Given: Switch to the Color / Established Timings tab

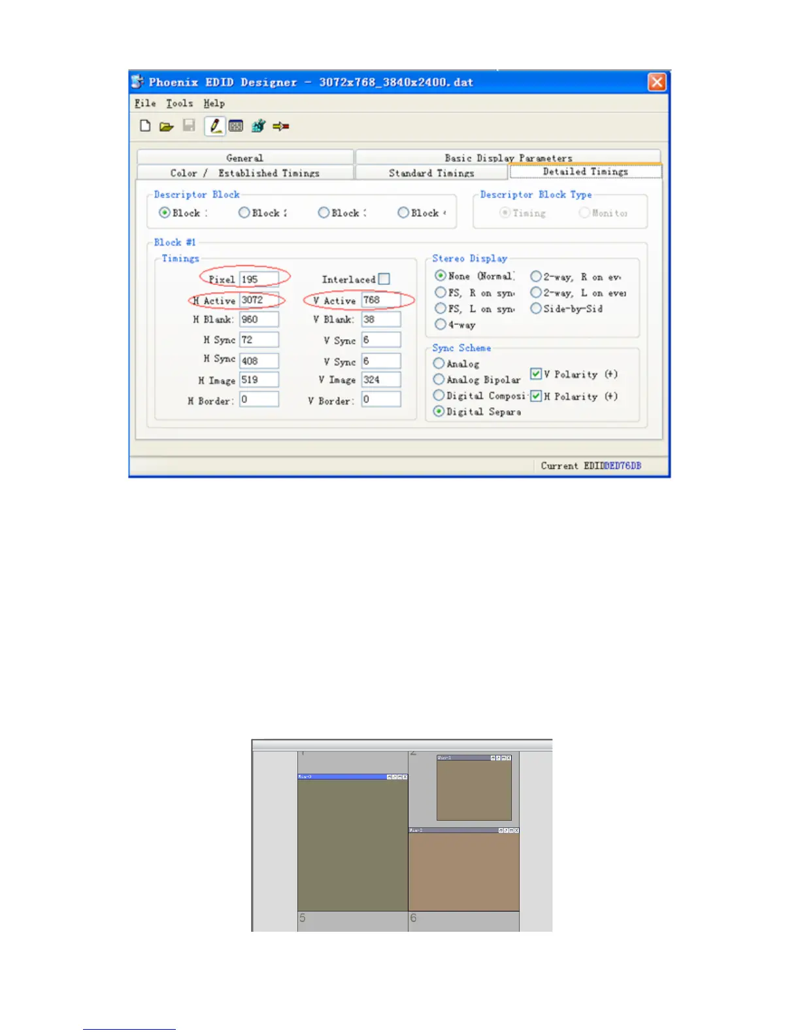Looking at the screenshot, I should [x=245, y=172].
